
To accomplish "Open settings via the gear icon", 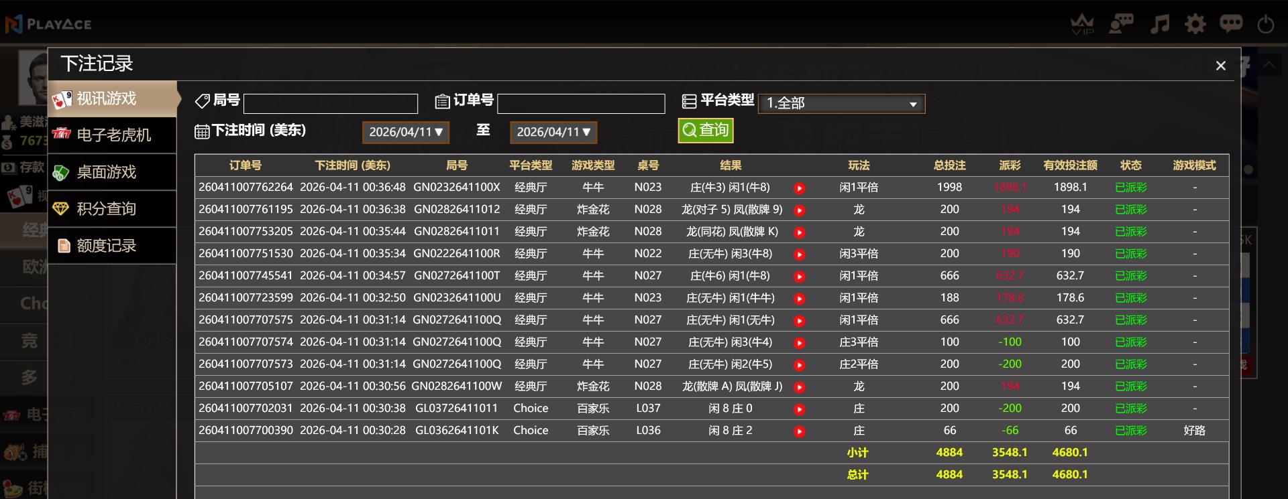I will (1195, 25).
